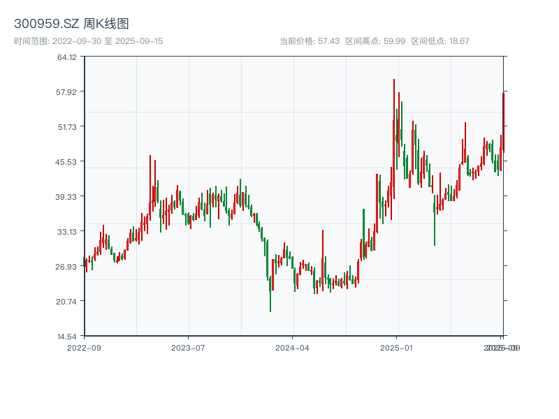Screen dimensions: 559x419
Task: Select the 51.73 y-axis price label
Action: pos(67,126)
